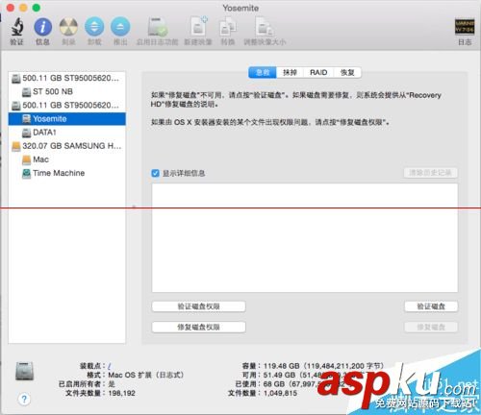
Task: Select the Yosemite volume
Action: [66, 119]
